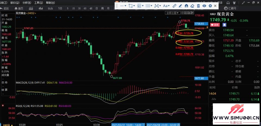Select the ruler measure tool
The image size is (261, 126).
tap(175, 6)
